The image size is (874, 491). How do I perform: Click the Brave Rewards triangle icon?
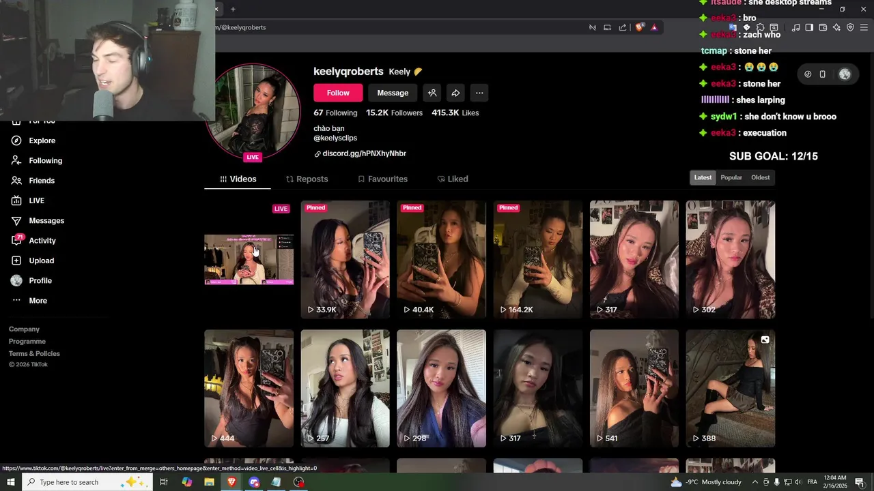click(654, 27)
